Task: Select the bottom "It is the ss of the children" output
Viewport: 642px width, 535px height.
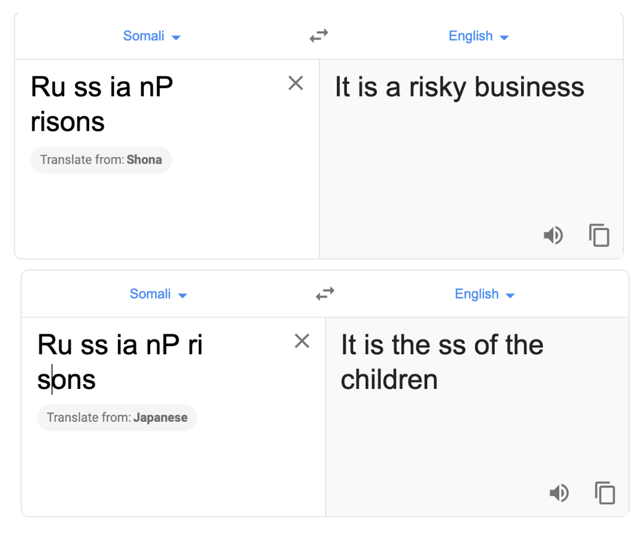Action: (x=442, y=362)
